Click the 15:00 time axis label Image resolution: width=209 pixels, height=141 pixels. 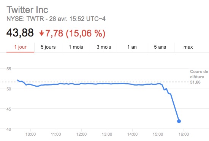point(158,134)
